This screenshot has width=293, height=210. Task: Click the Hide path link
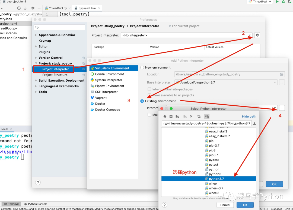coord(249,116)
